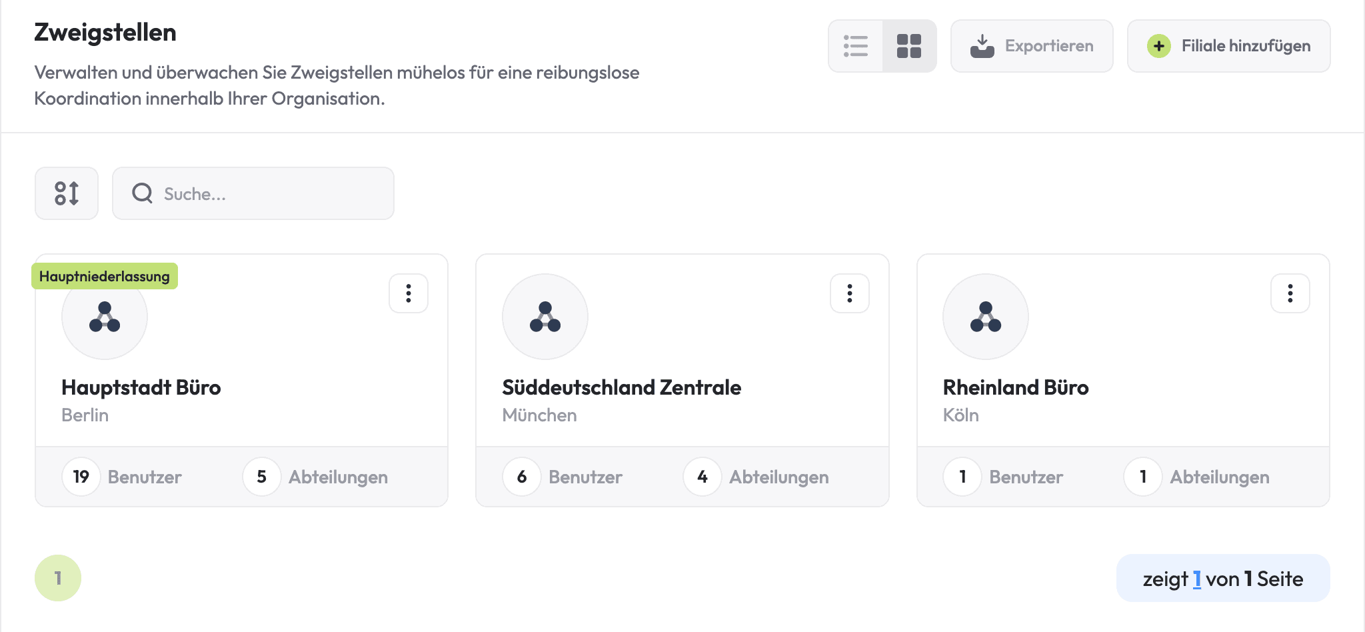Viewport: 1365px width, 632px height.
Task: Click the search magnifier icon
Action: (x=141, y=193)
